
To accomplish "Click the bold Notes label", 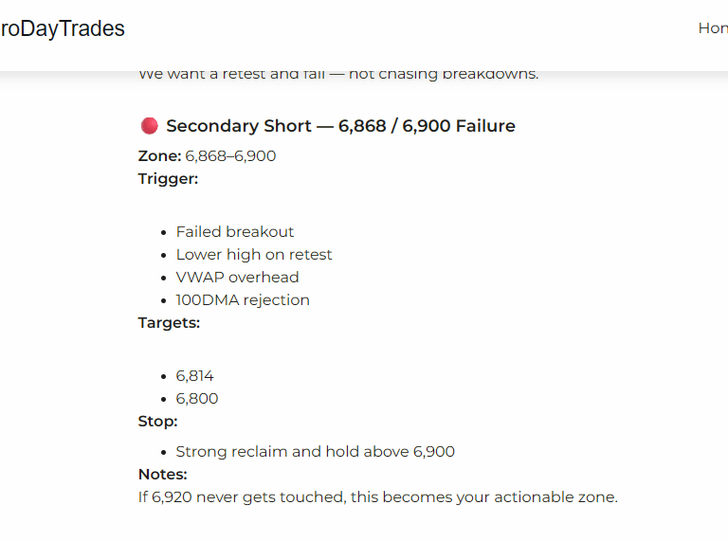I will click(162, 474).
